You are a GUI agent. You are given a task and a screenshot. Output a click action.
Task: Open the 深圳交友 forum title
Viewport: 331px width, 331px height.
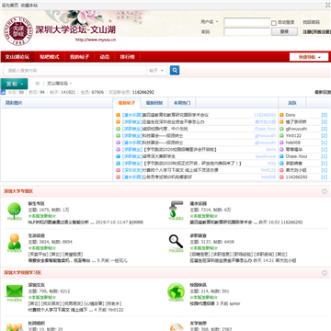pyautogui.click(x=37, y=285)
